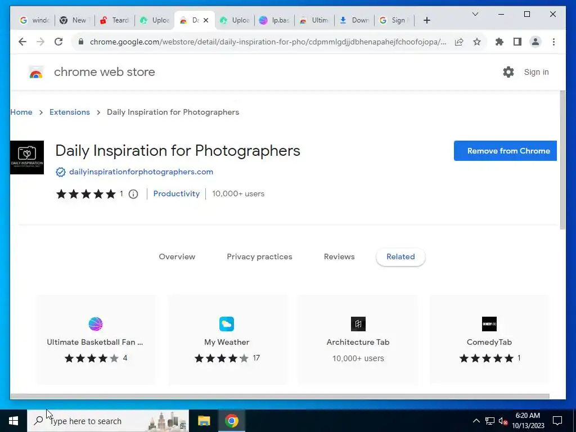
Task: Select the Related tab
Action: click(400, 256)
